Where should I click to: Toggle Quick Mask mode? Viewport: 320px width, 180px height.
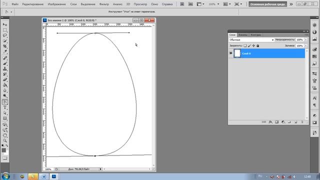[x=5, y=158]
